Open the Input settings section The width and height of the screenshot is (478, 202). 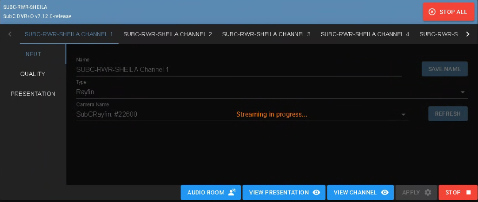click(33, 54)
